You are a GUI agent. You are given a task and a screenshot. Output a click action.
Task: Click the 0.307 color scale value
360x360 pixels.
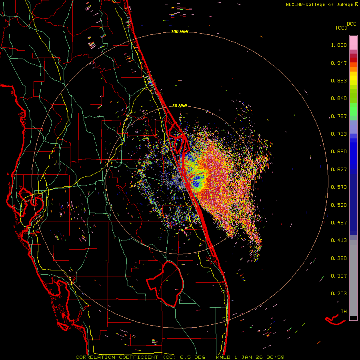tap(339, 276)
